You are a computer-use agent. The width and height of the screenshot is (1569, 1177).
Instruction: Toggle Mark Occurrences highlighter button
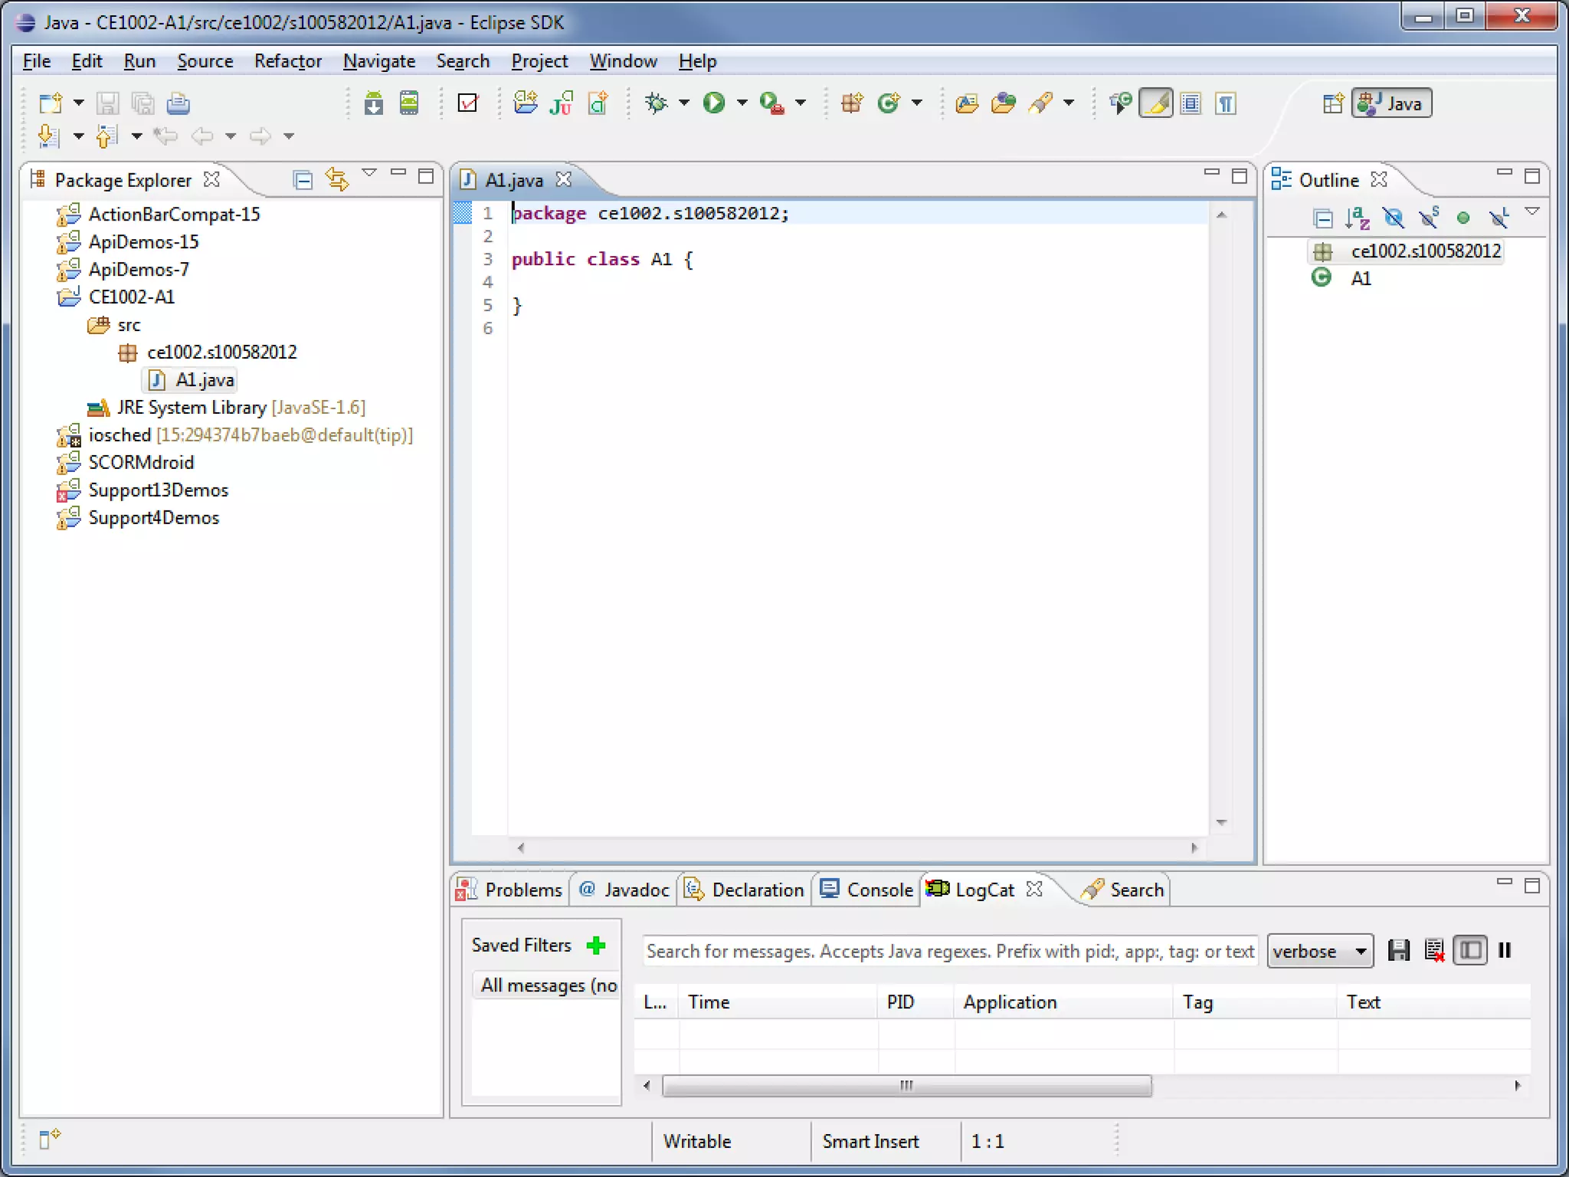click(1156, 103)
